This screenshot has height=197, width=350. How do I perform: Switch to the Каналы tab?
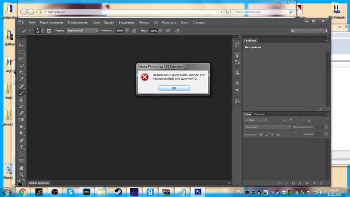[259, 114]
